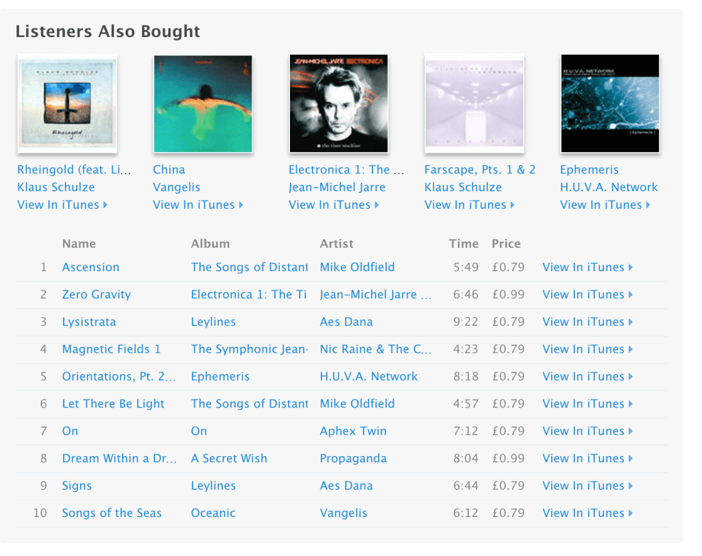Image resolution: width=702 pixels, height=556 pixels.
Task: Open Zero Gravity song link
Action: 96,294
